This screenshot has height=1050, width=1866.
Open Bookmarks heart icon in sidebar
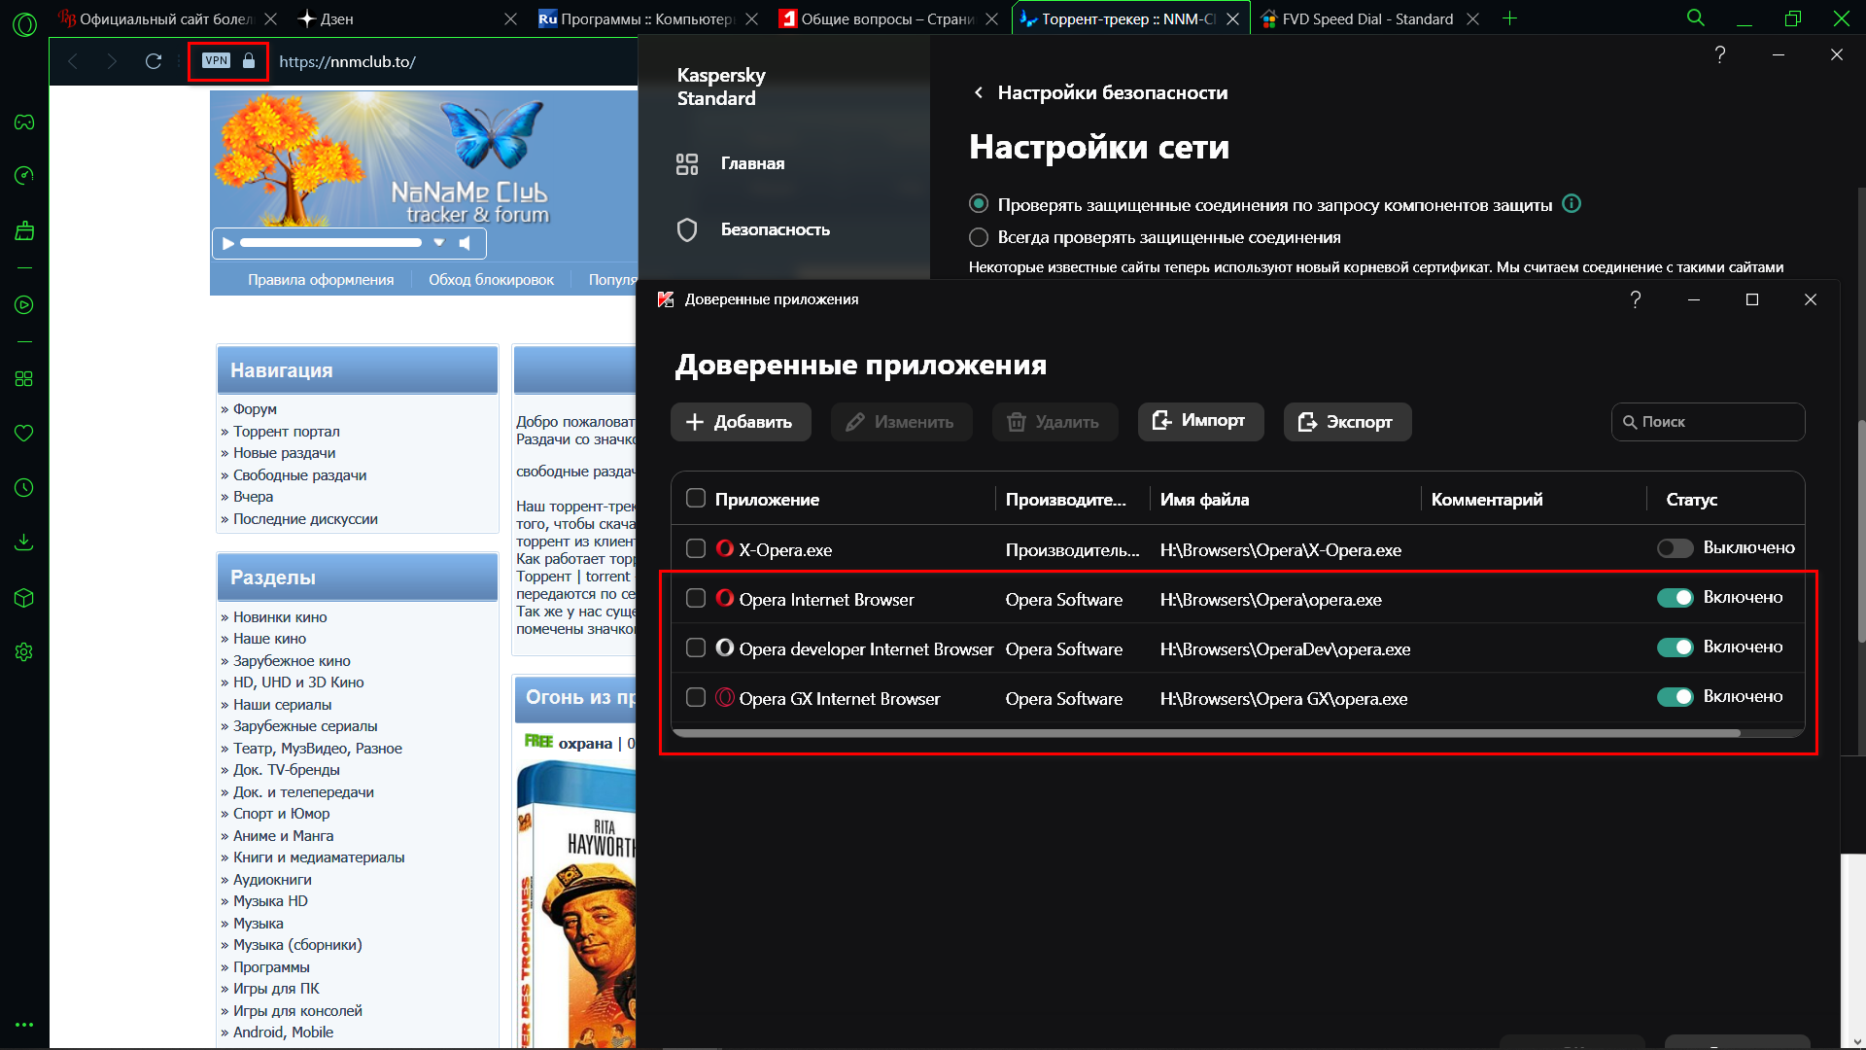coord(24,433)
